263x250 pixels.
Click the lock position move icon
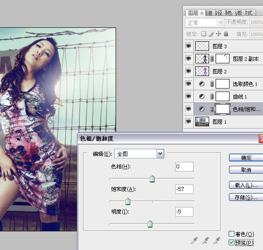tap(219, 34)
